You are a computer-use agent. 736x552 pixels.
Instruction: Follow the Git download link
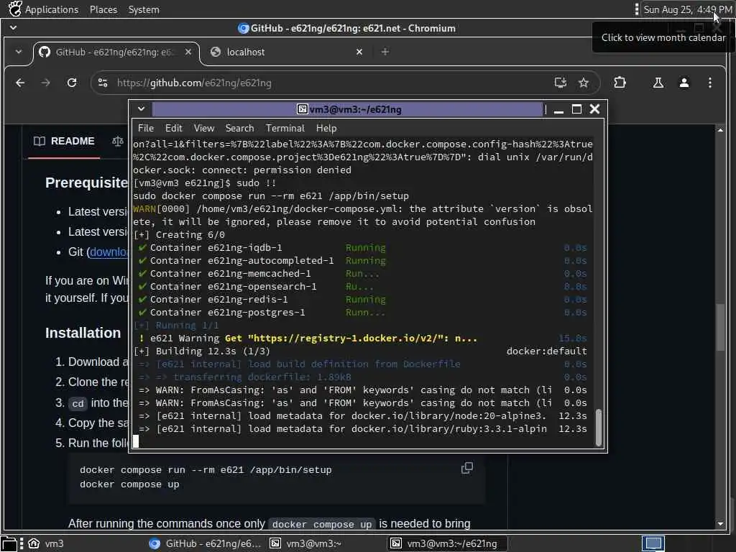point(108,252)
